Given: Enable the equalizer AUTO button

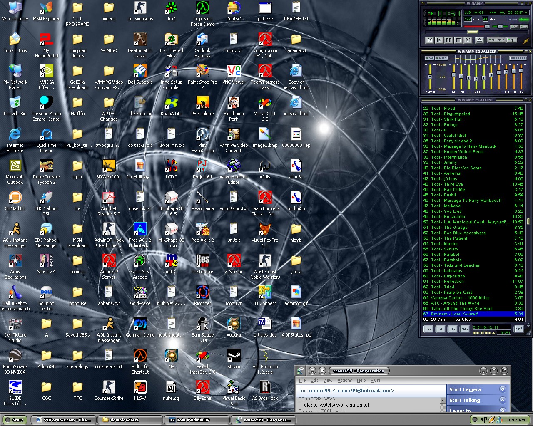Looking at the screenshot, I should (441, 58).
